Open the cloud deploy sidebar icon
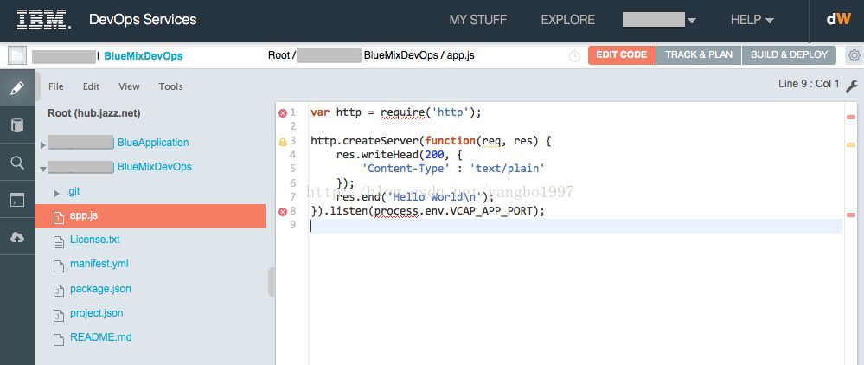This screenshot has width=864, height=365. pyautogui.click(x=17, y=236)
